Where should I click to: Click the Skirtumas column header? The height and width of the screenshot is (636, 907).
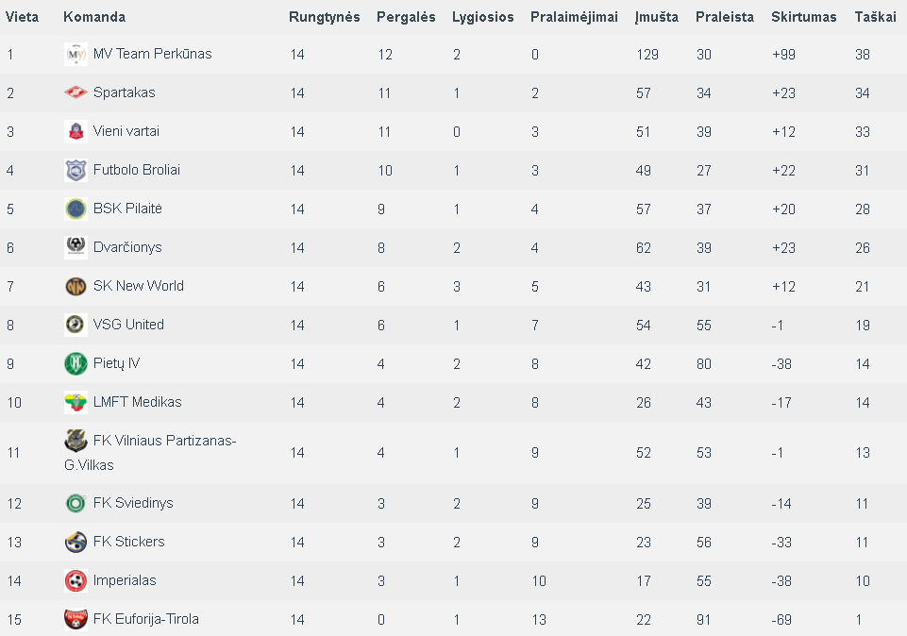tap(803, 17)
